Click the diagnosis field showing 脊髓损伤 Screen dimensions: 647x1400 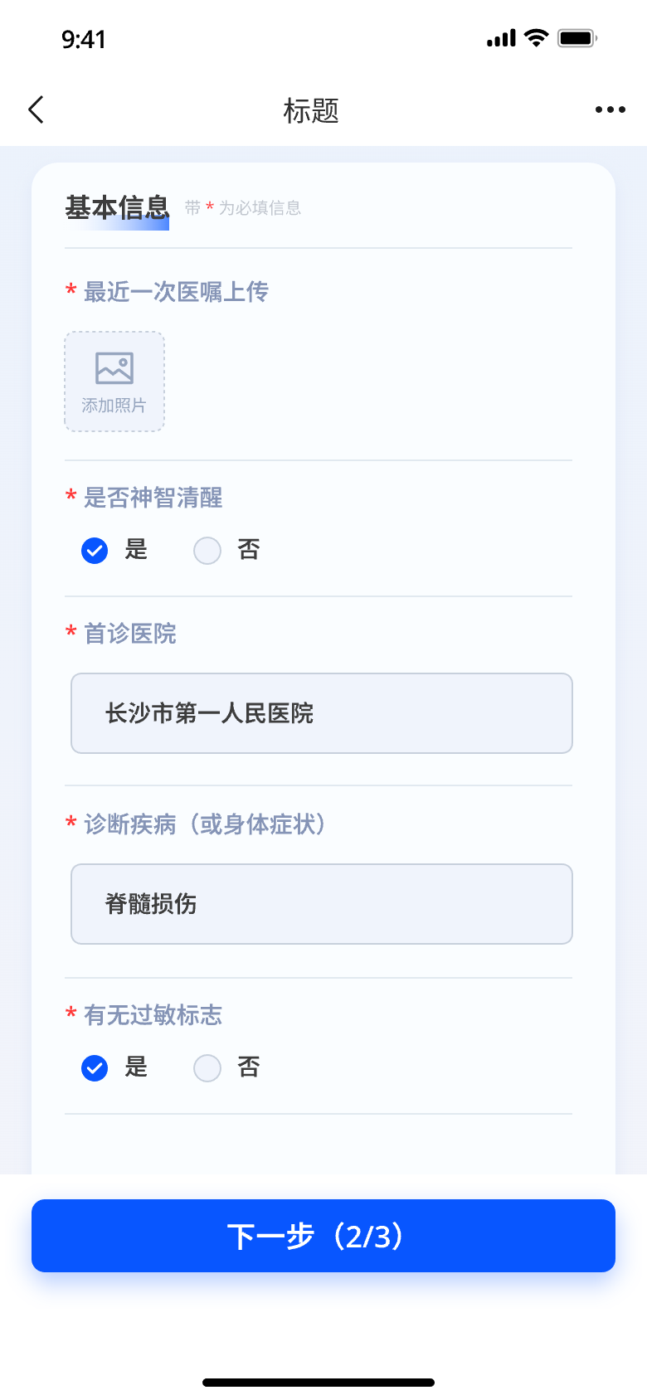click(322, 904)
